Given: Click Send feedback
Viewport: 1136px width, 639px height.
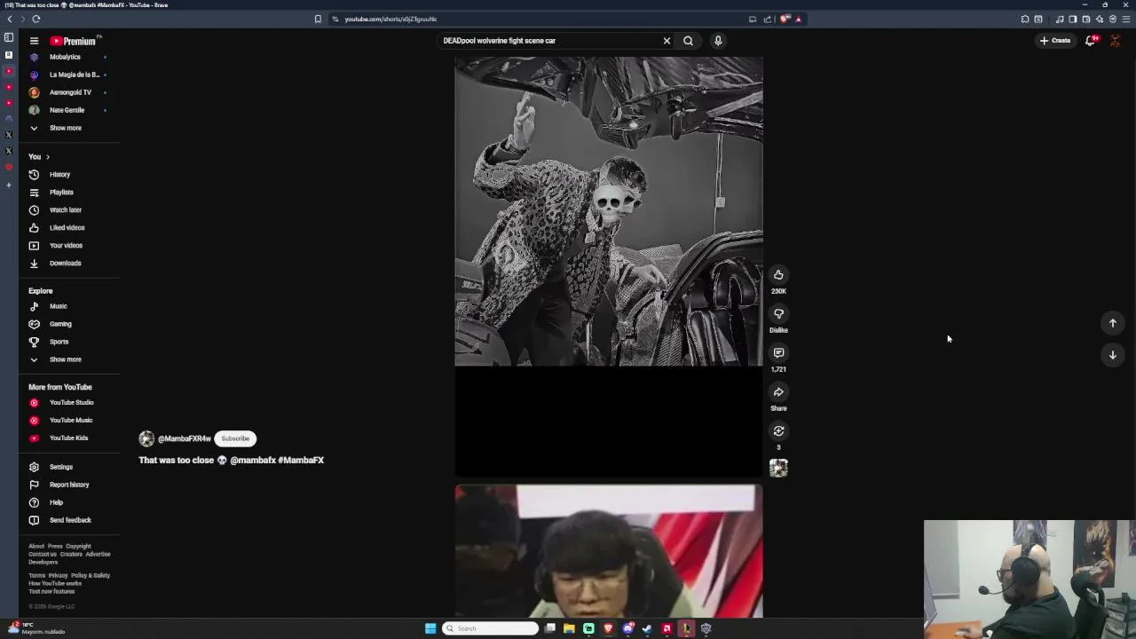Looking at the screenshot, I should (x=70, y=520).
